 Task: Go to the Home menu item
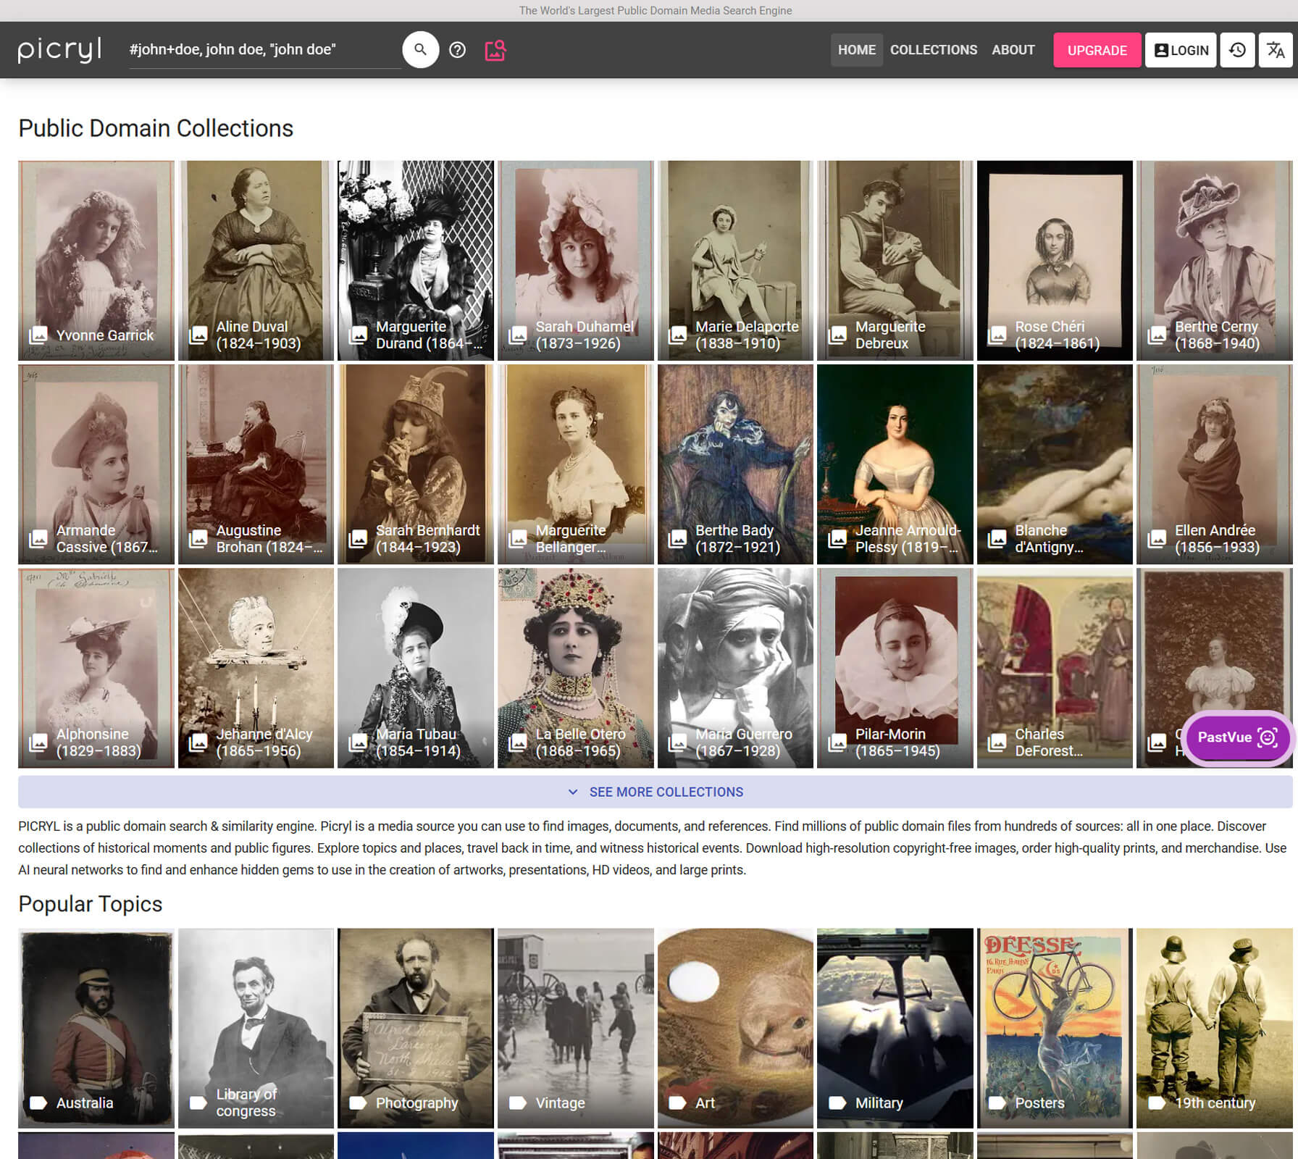point(856,50)
